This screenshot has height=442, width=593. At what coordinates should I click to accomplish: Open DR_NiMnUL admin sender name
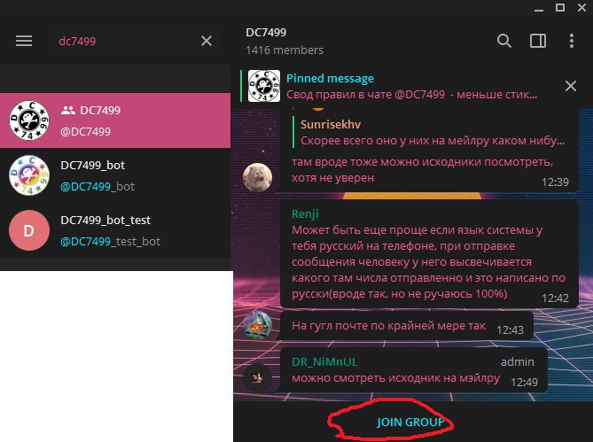click(x=324, y=362)
